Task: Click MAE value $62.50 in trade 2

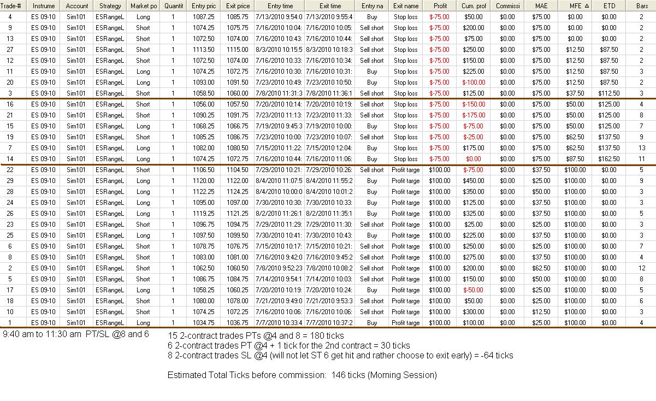Action: pyautogui.click(x=541, y=268)
